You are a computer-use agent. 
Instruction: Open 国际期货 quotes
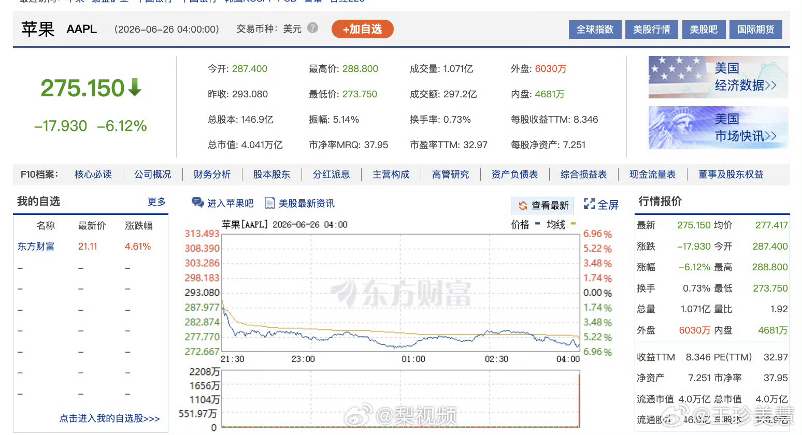point(755,30)
